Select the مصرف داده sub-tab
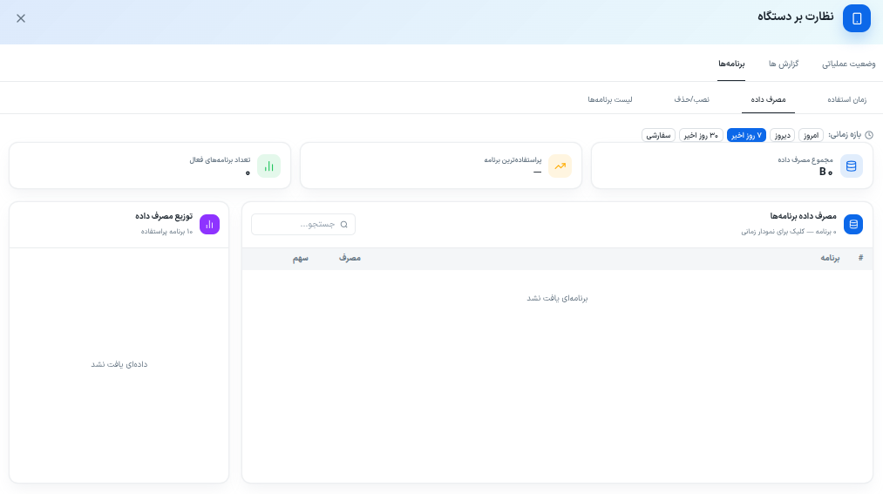Viewport: 883px width, 494px height. point(768,99)
